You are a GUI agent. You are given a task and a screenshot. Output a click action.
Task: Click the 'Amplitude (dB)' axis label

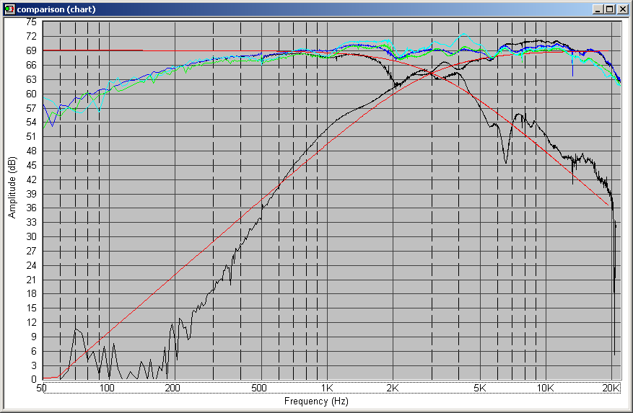[x=12, y=187]
